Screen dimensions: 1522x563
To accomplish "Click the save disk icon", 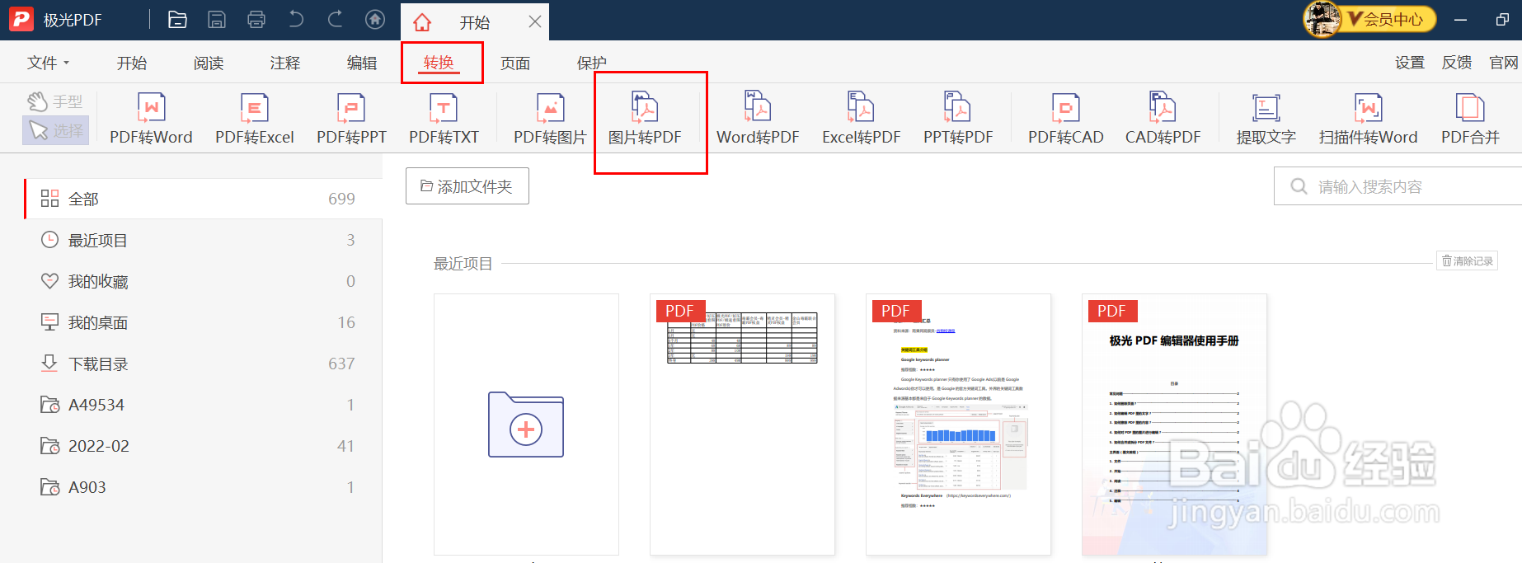I will point(217,20).
